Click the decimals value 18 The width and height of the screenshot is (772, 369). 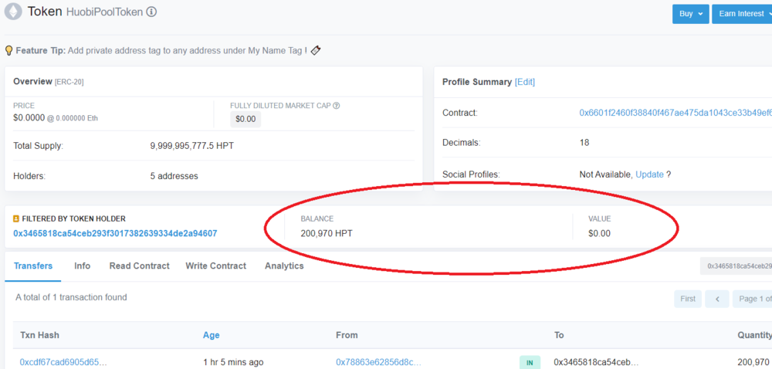click(584, 143)
